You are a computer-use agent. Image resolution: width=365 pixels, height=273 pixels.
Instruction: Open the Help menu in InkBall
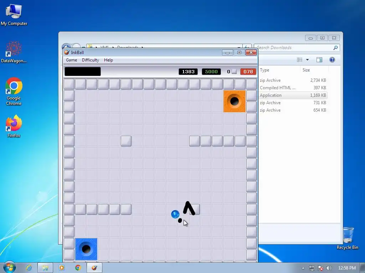point(108,60)
